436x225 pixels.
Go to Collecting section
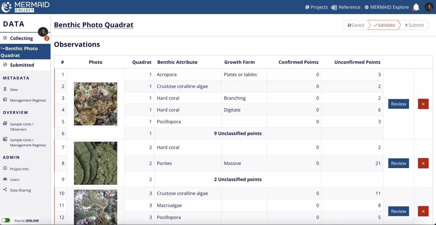tap(21, 38)
